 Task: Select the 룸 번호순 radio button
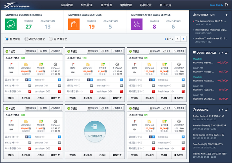(7, 39)
